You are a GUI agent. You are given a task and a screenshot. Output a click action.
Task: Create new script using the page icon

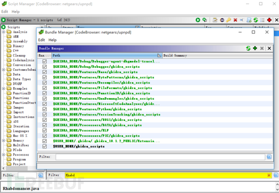(249, 20)
